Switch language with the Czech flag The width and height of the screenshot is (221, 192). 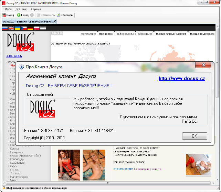point(24,28)
